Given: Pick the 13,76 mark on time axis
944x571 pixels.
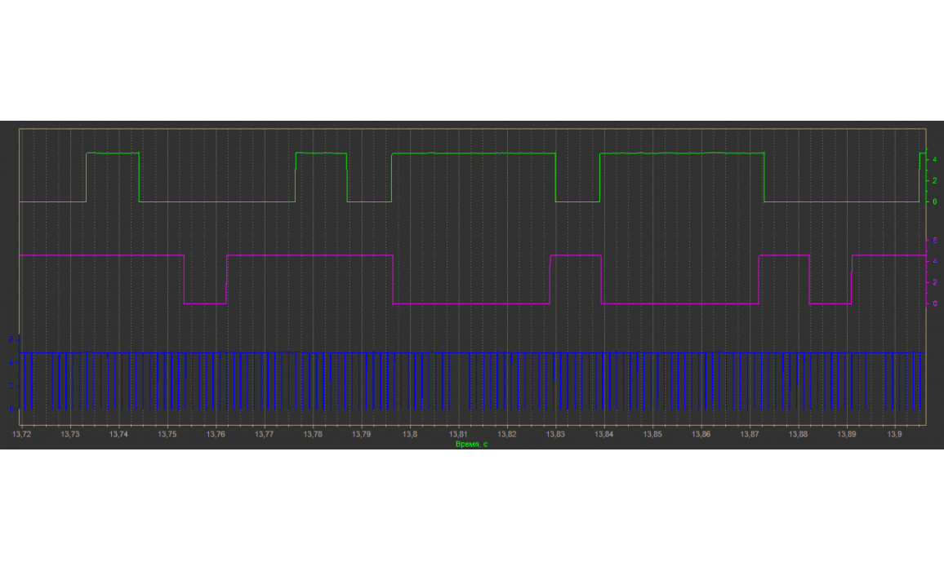Looking at the screenshot, I should (x=216, y=435).
